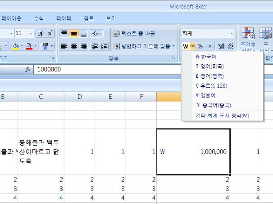
Task: Select column F header
Action: tap(141, 97)
